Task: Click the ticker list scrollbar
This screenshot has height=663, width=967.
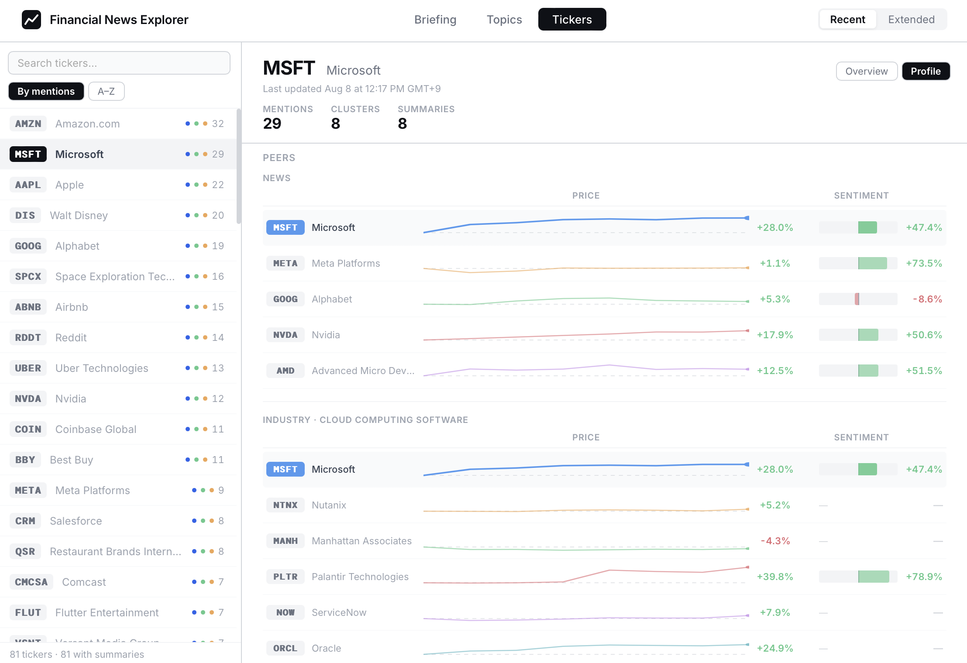Action: point(239,166)
